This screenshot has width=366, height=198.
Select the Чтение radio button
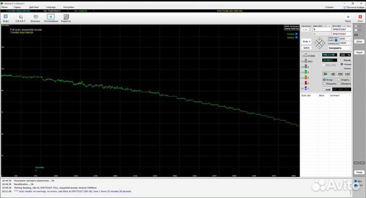342,64
